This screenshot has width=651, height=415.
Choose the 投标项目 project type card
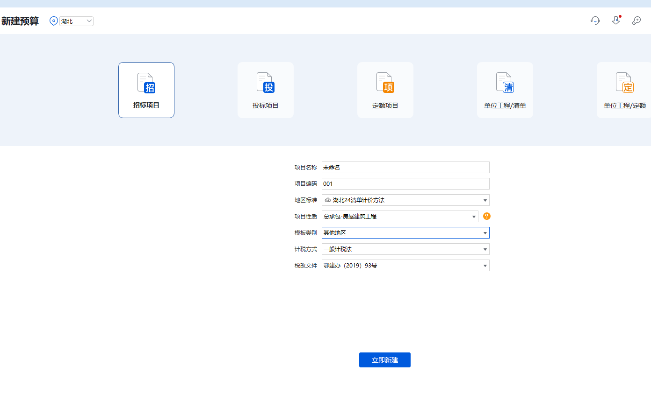pyautogui.click(x=266, y=90)
